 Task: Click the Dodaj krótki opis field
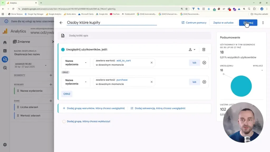pyautogui.click(x=134, y=36)
